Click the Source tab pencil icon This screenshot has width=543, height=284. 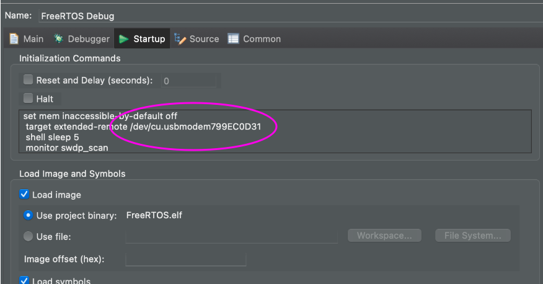pos(180,39)
